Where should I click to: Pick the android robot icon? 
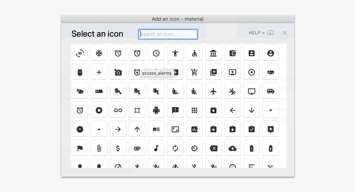pos(156,110)
